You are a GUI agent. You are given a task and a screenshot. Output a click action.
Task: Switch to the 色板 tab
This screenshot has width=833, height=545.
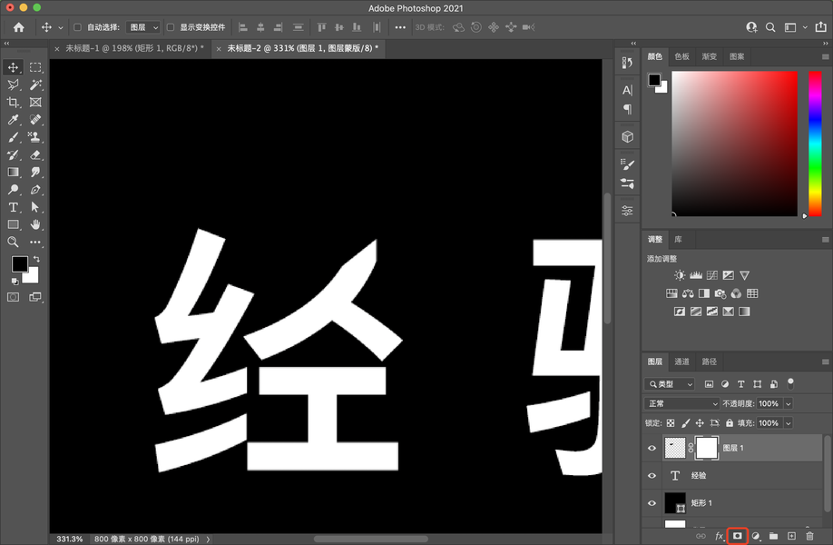click(682, 57)
